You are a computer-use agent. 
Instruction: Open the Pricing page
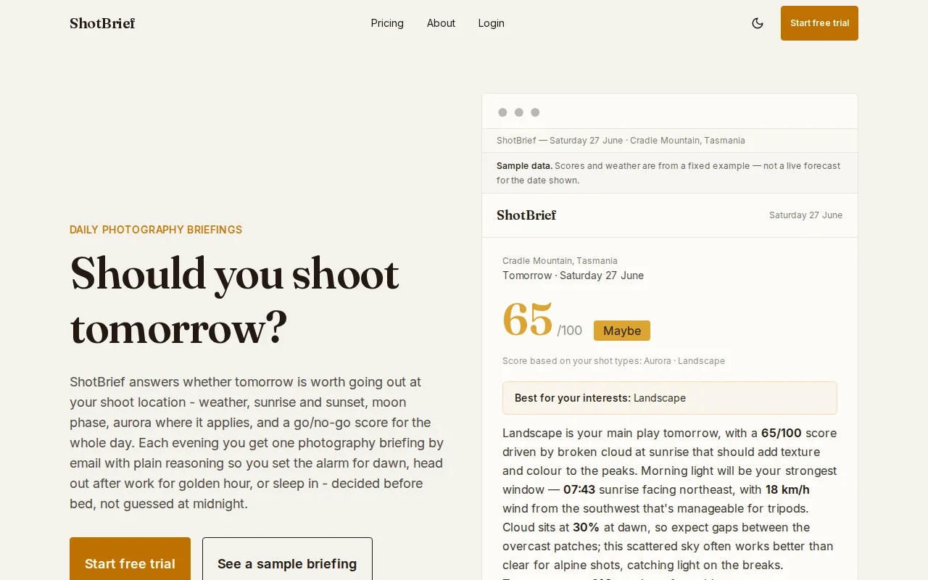[387, 23]
